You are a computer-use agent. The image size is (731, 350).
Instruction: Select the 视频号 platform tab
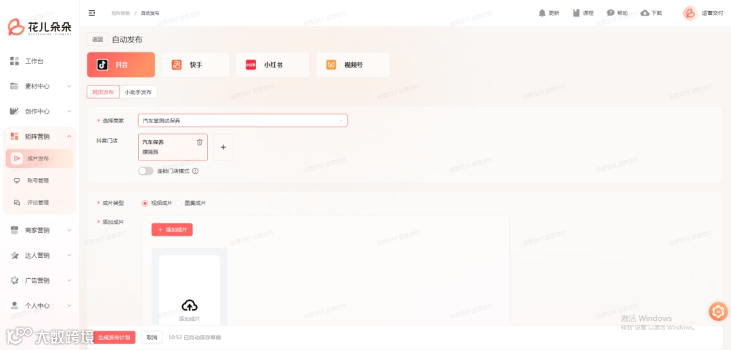point(353,65)
